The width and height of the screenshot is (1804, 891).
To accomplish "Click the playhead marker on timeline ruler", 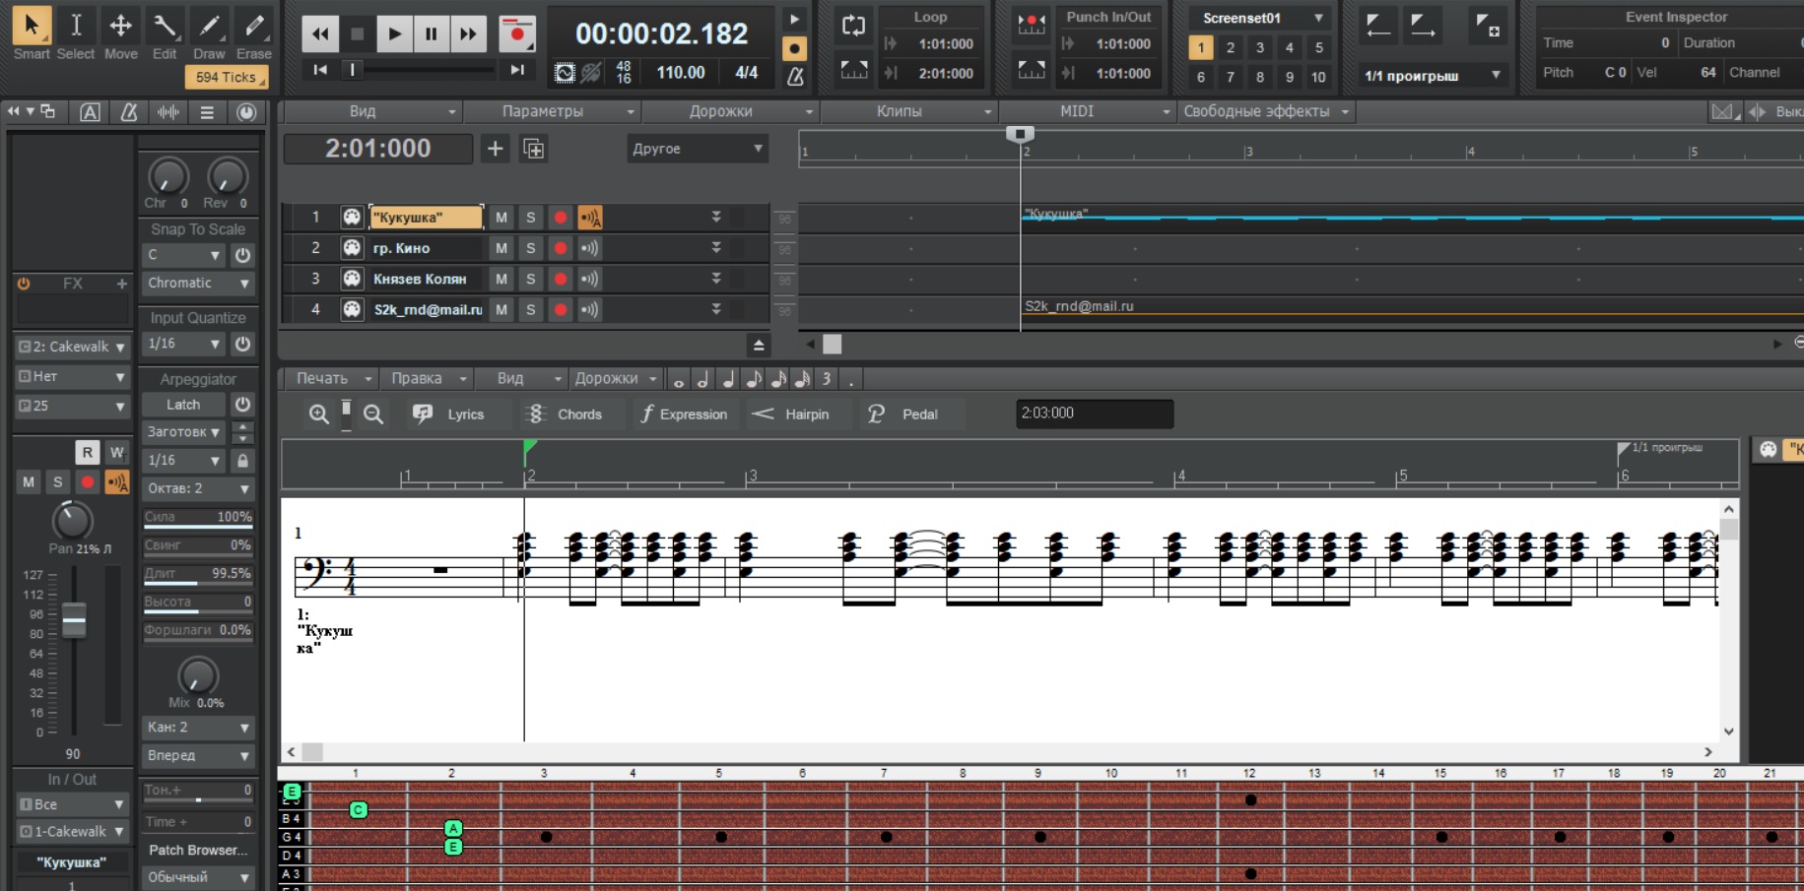I will coord(1020,134).
